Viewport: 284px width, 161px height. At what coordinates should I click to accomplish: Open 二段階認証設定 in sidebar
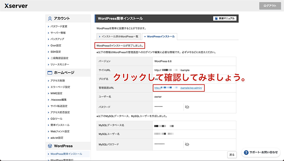tap(59, 58)
